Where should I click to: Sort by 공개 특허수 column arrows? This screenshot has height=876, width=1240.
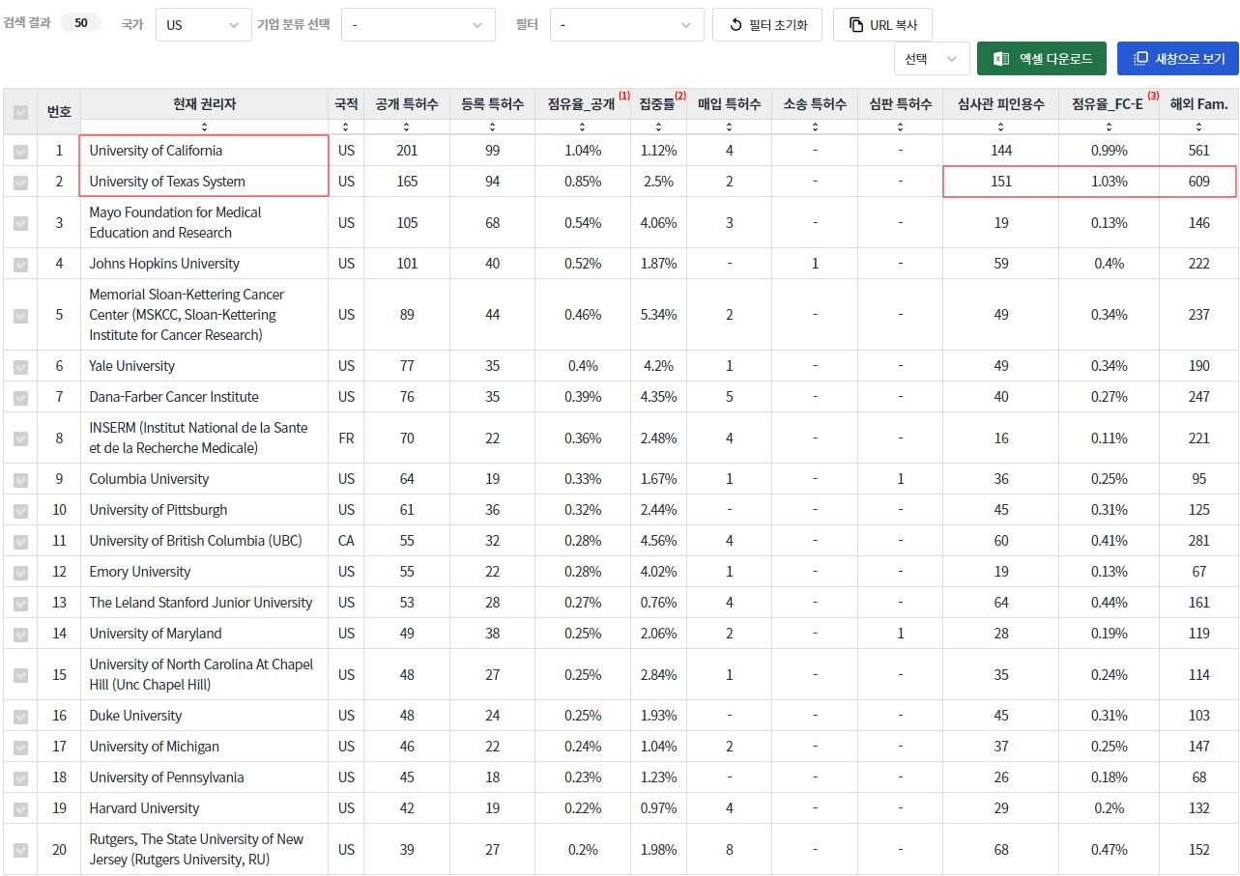407,127
